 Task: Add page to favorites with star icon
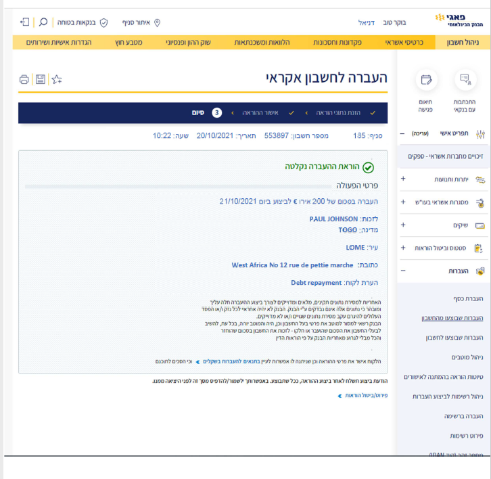pyautogui.click(x=57, y=79)
